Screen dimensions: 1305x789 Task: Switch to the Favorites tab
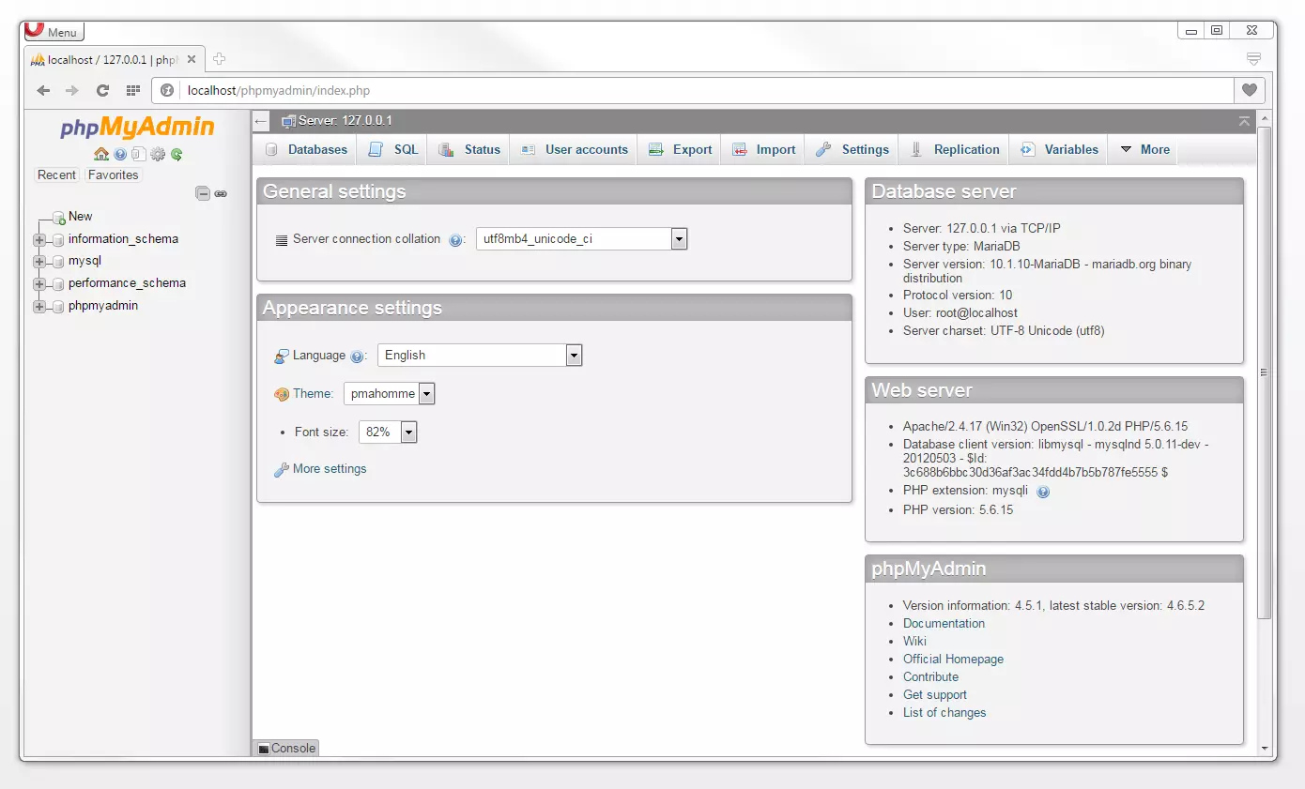point(113,175)
